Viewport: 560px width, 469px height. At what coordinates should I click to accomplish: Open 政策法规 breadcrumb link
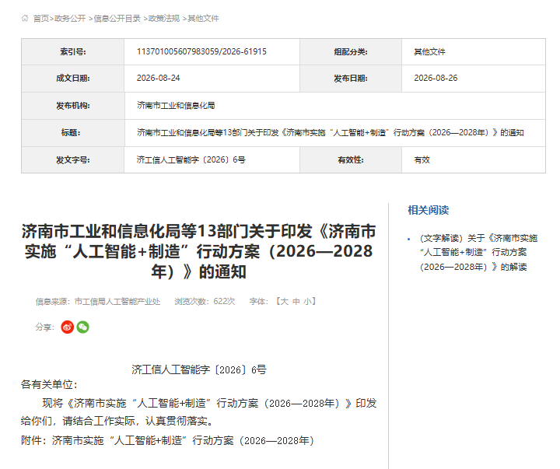point(164,18)
